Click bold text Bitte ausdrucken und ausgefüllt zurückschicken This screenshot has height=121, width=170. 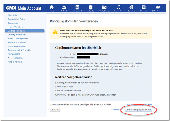coord(87,30)
